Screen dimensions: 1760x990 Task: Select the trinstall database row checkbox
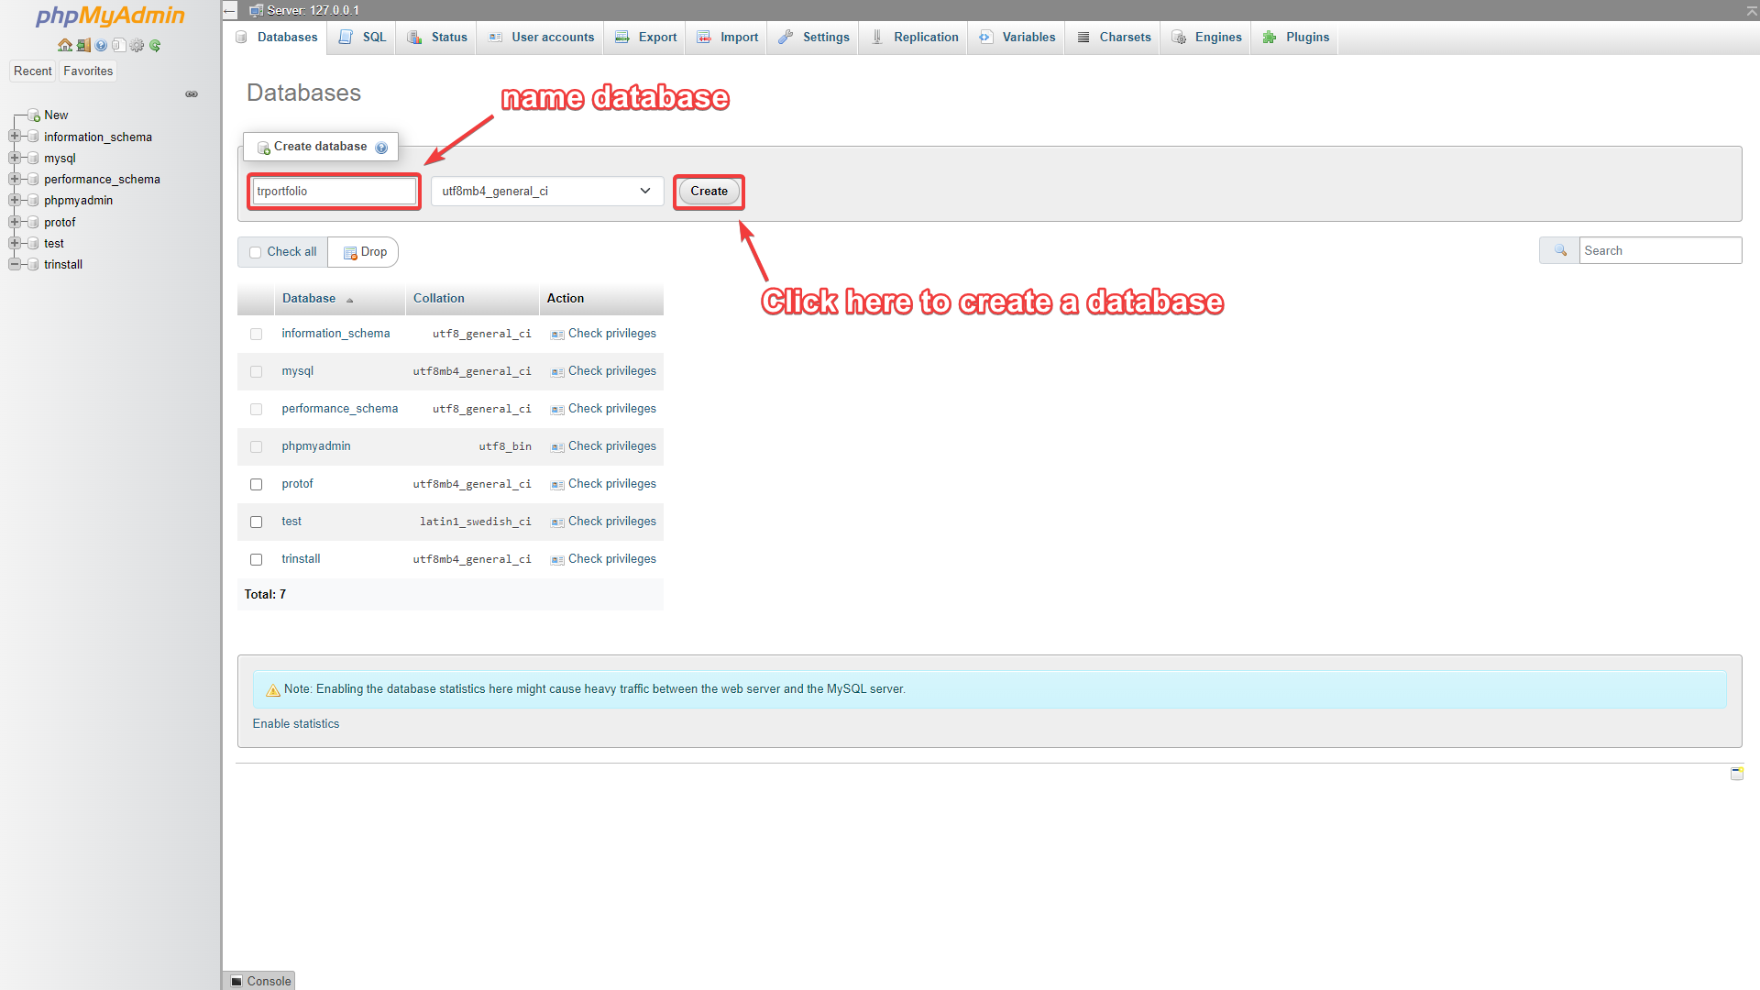click(257, 559)
